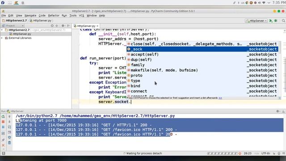Open Run panel gear settings
286x161 pixels.
pyautogui.click(x=278, y=111)
